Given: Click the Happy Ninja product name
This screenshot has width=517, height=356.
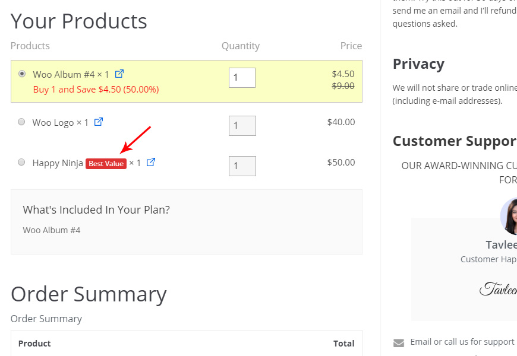Looking at the screenshot, I should pos(58,163).
